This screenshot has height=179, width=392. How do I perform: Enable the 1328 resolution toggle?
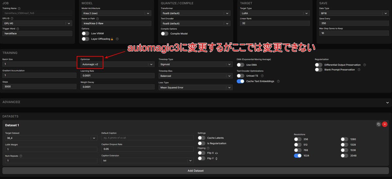click(344, 145)
